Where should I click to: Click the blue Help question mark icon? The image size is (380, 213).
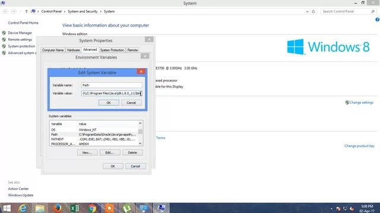378,20
